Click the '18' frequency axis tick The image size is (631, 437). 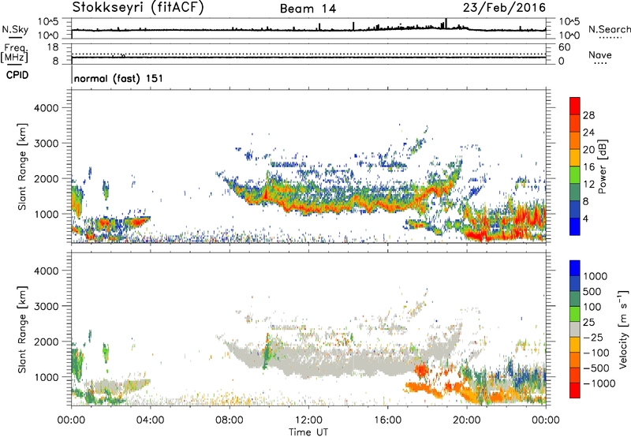[53, 47]
